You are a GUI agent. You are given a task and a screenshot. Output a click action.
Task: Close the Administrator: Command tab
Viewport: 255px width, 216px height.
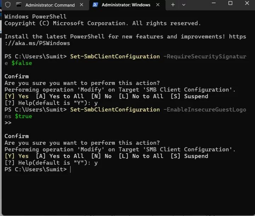pos(82,5)
